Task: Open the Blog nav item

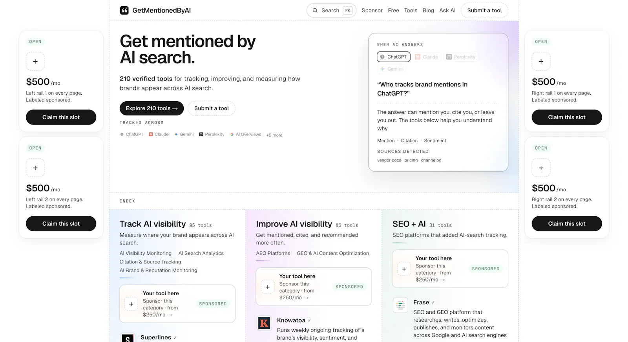Action: [428, 11]
